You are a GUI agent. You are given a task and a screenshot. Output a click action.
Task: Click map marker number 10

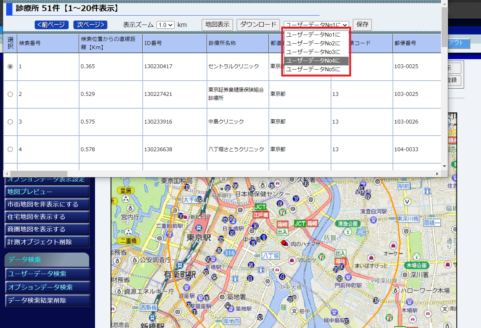(290, 299)
